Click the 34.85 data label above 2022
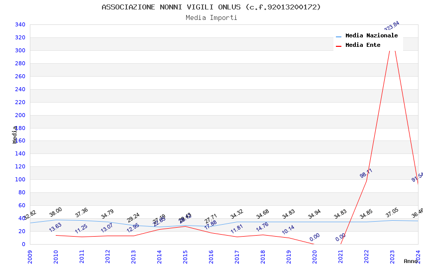This screenshot has width=423, height=274. coord(366,214)
